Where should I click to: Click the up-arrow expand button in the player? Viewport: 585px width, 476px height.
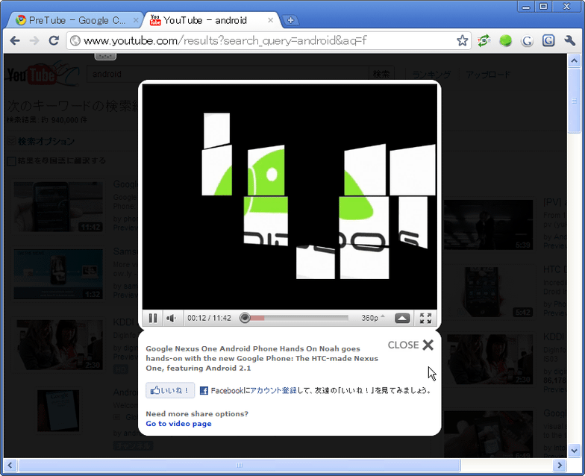(x=402, y=318)
